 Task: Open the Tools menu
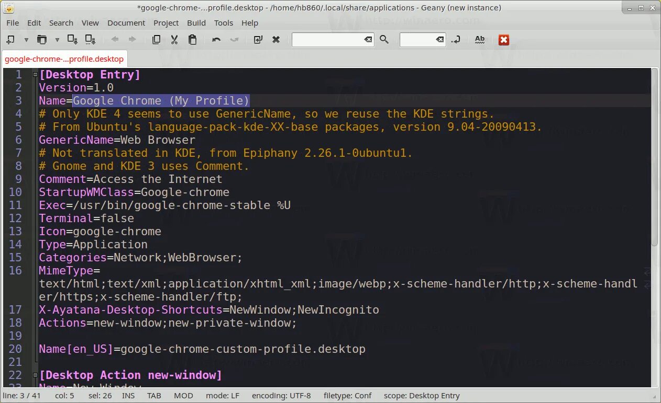pos(224,23)
